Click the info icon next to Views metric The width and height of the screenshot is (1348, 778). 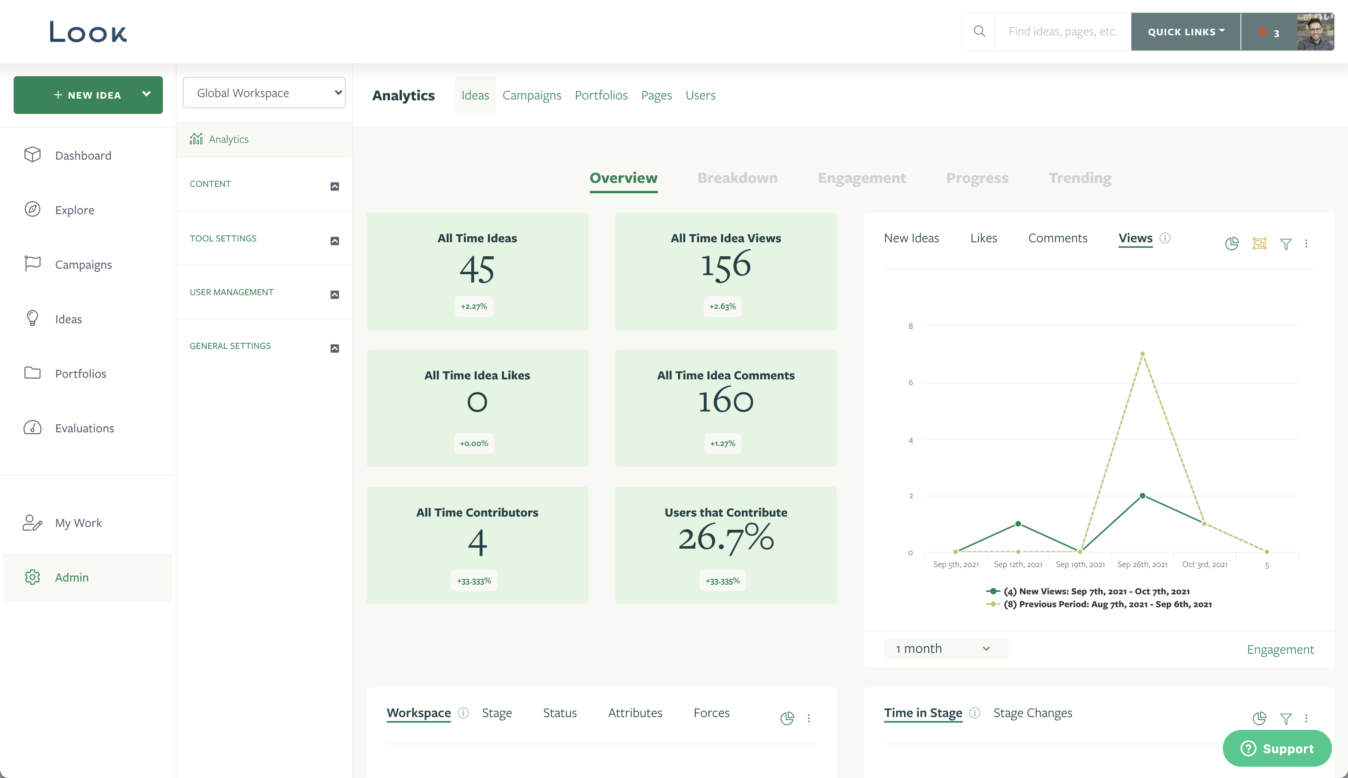[x=1165, y=238]
